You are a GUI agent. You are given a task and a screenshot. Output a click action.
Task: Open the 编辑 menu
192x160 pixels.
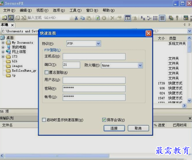[26, 10]
